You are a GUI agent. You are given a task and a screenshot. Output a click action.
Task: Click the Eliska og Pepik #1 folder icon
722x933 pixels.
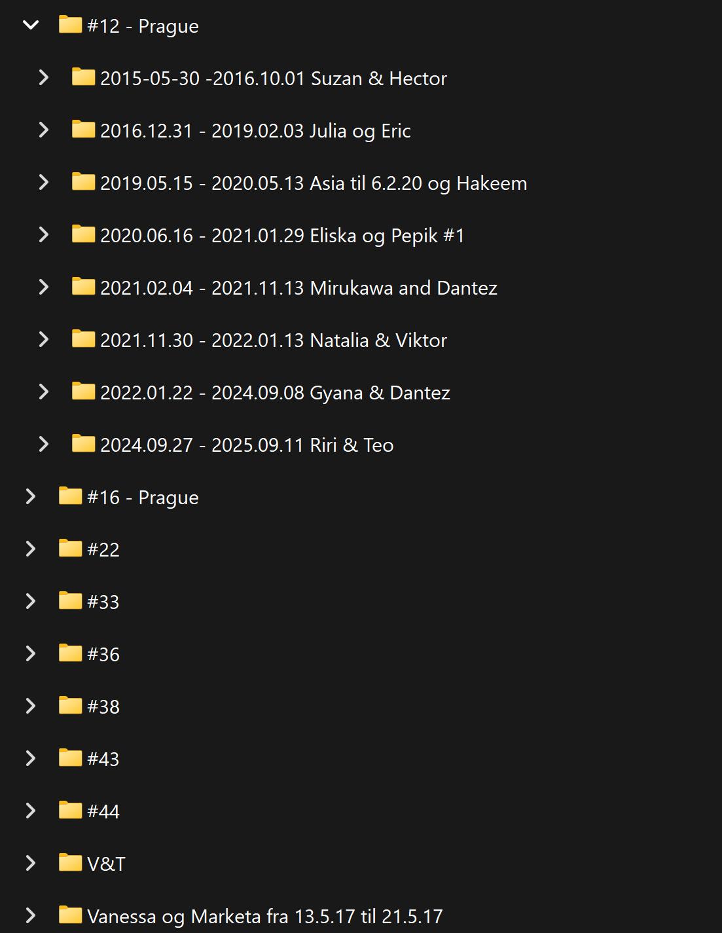[x=83, y=234]
